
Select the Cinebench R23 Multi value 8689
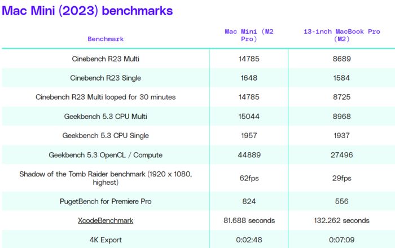(x=341, y=59)
